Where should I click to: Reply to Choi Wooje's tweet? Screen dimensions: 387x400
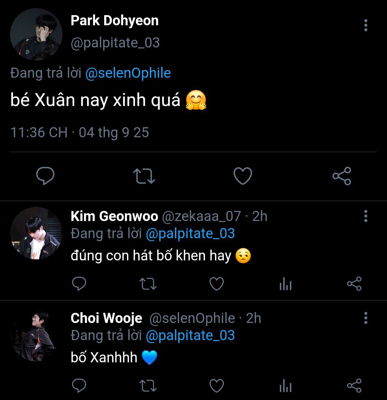[x=79, y=386]
